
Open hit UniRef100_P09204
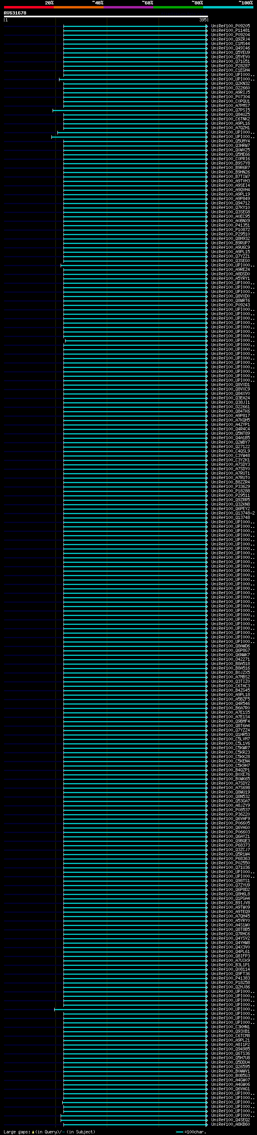[x=230, y=35]
